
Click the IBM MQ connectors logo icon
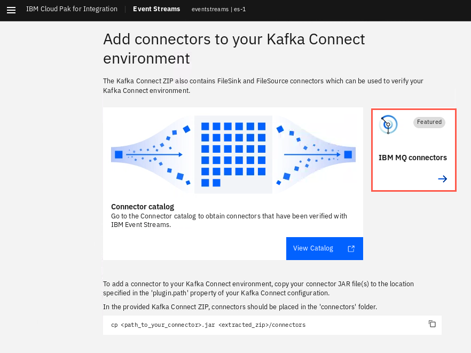pyautogui.click(x=388, y=124)
